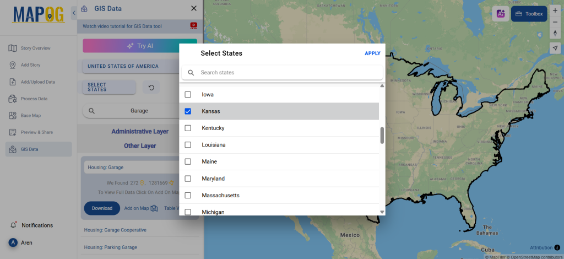564x259 pixels.
Task: Open the United States of America country selector
Action: tap(123, 67)
